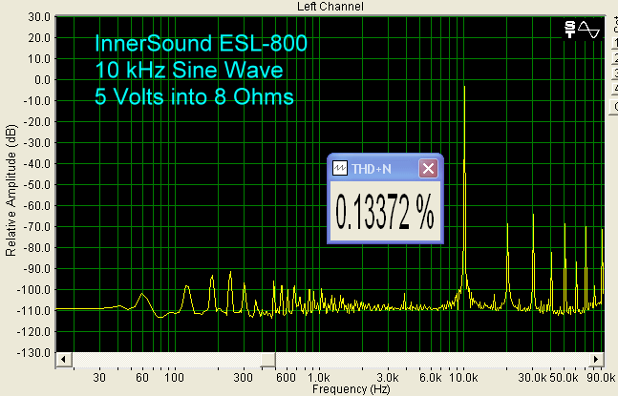The height and width of the screenshot is (396, 618).
Task: Click the 30.0 dB amplitude axis value
Action: pos(39,17)
